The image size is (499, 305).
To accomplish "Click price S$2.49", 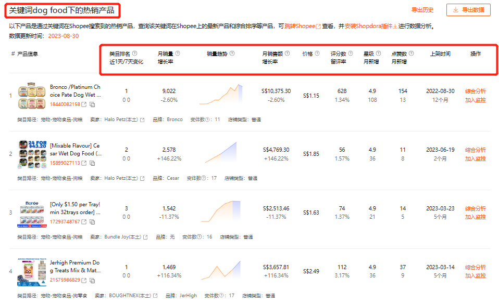I will pos(311,271).
